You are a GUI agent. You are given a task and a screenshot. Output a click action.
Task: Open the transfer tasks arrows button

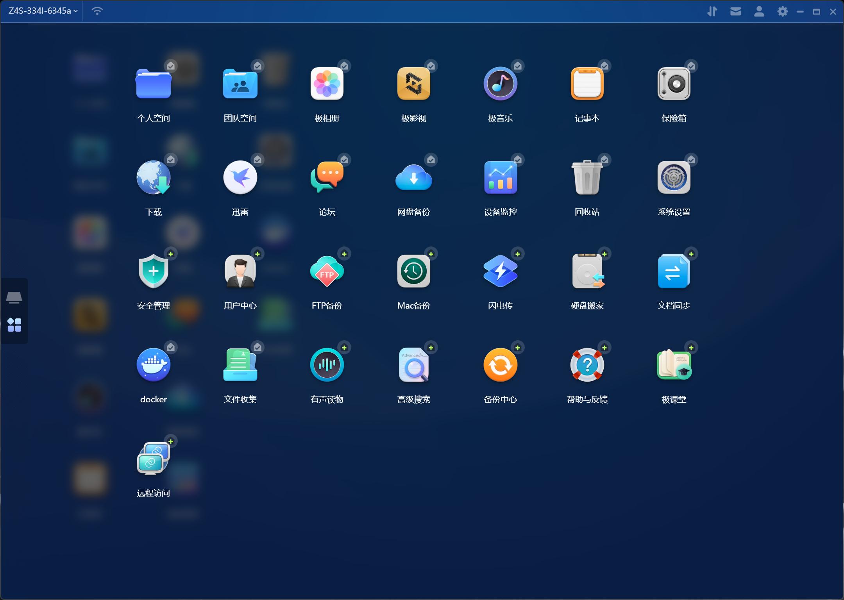(x=712, y=11)
